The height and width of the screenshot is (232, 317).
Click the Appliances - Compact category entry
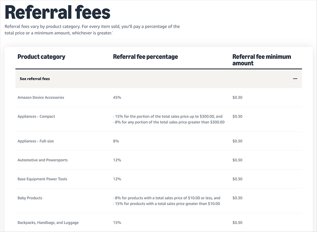pyautogui.click(x=36, y=116)
